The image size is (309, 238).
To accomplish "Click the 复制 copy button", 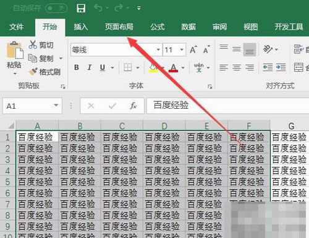I will click(41, 59).
